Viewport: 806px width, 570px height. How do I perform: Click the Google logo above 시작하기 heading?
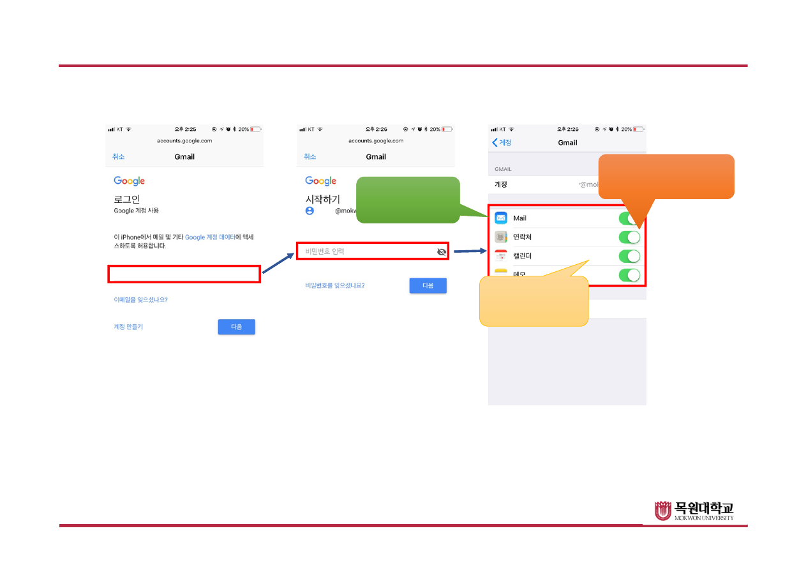(x=320, y=181)
